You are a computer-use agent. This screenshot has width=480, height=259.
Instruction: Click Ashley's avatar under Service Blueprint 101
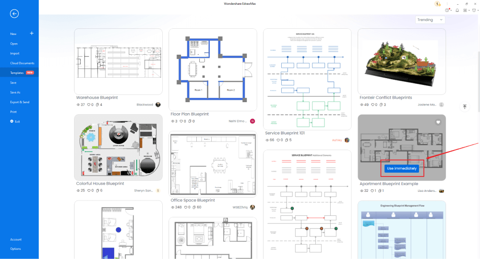(x=347, y=140)
